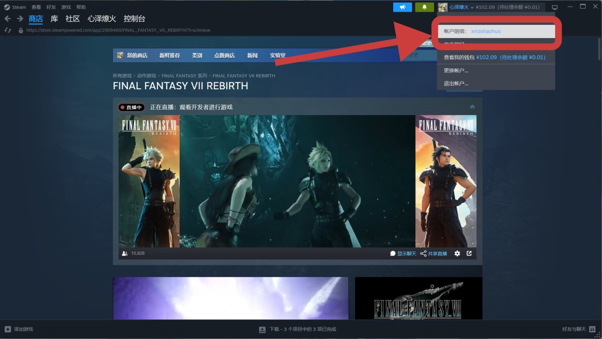Open downloads status 下载 bar
602x339 pixels.
[297, 329]
